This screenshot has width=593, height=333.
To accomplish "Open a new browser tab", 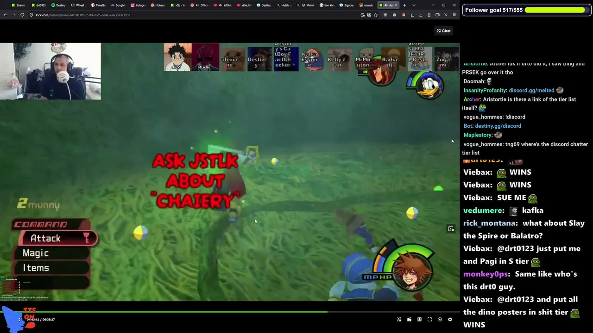I will point(404,5).
